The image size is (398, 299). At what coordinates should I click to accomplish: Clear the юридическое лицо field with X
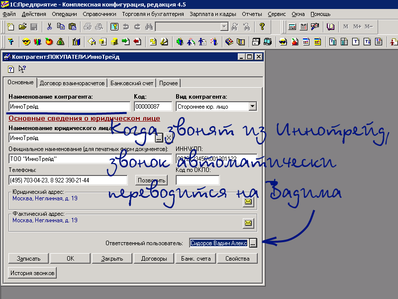click(x=169, y=138)
